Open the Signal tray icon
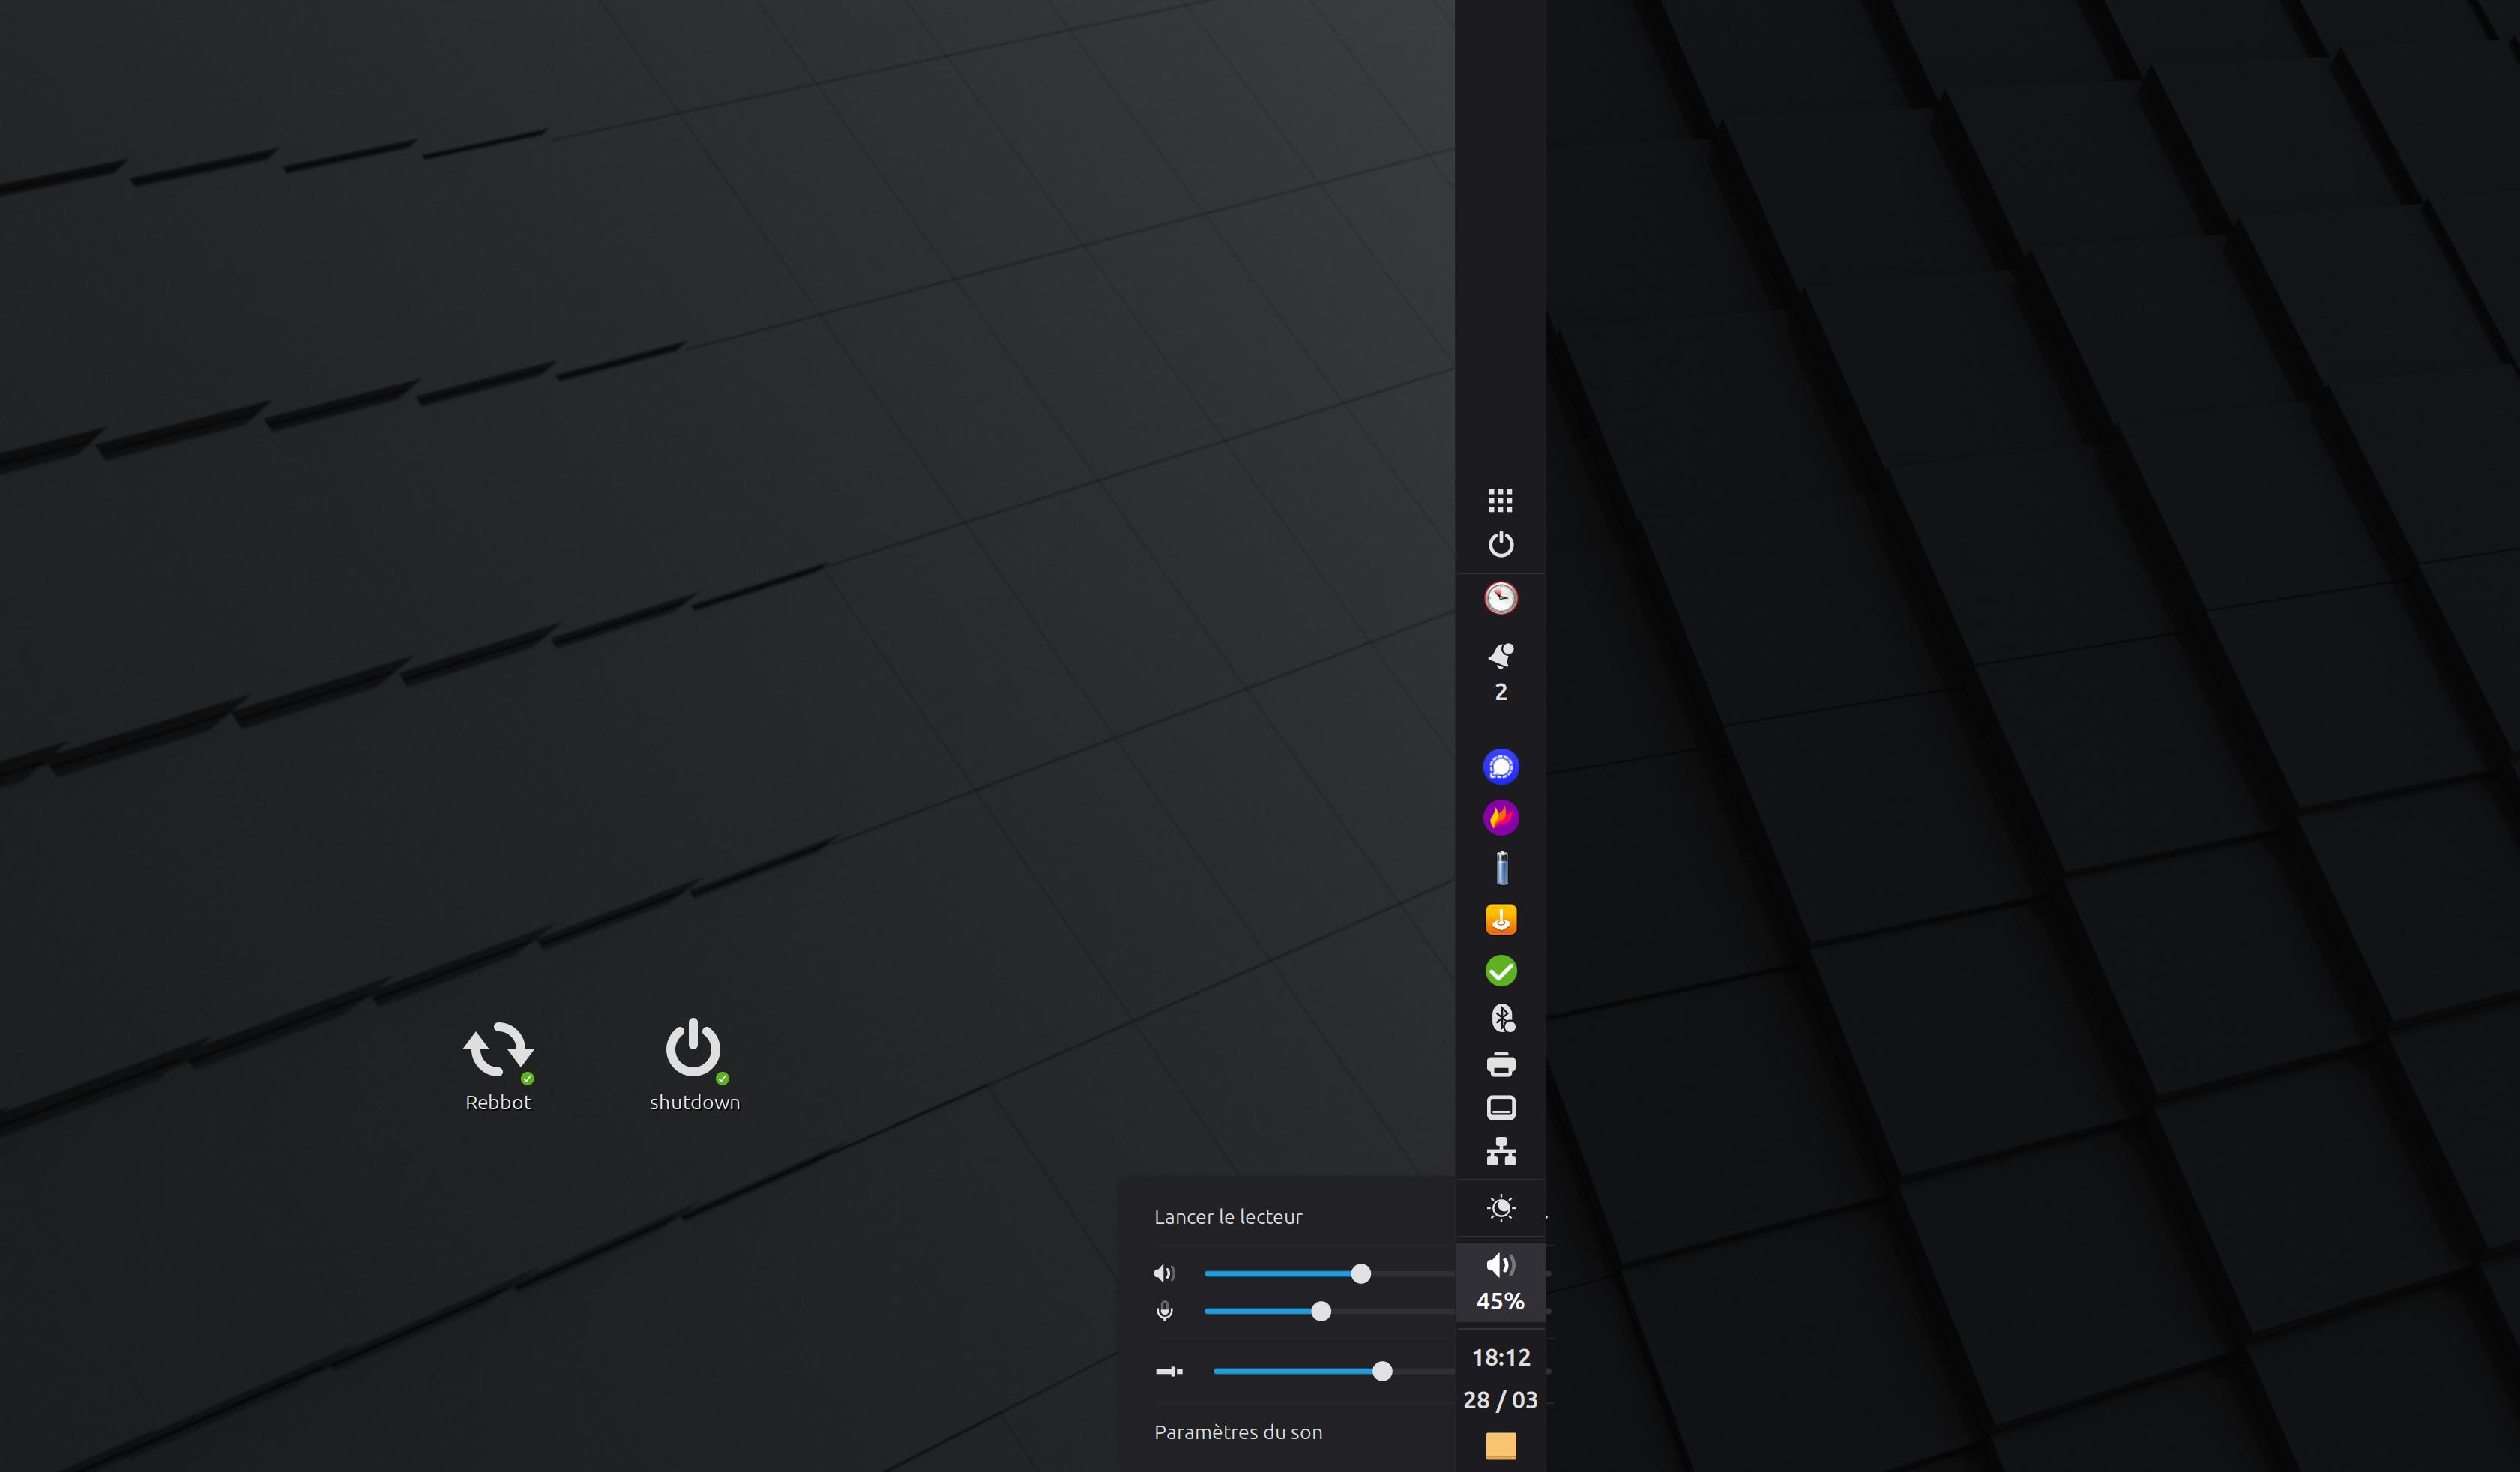The image size is (2520, 1472). click(1500, 767)
